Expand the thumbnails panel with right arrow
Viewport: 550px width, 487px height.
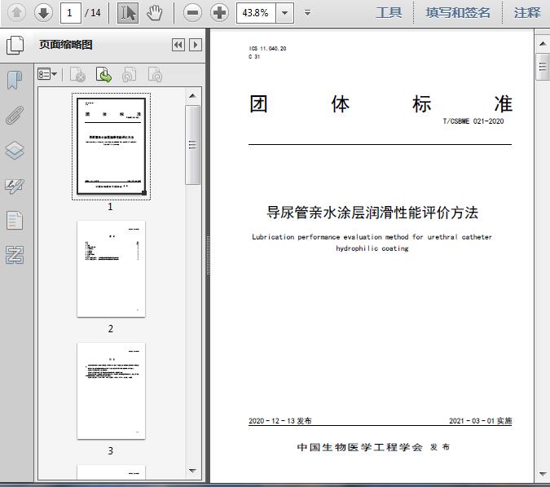196,45
